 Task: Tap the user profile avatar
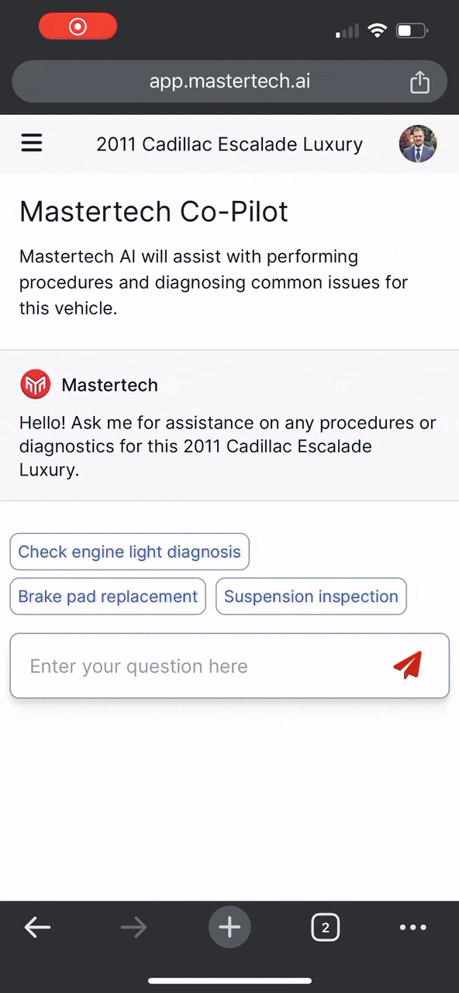[x=418, y=144]
